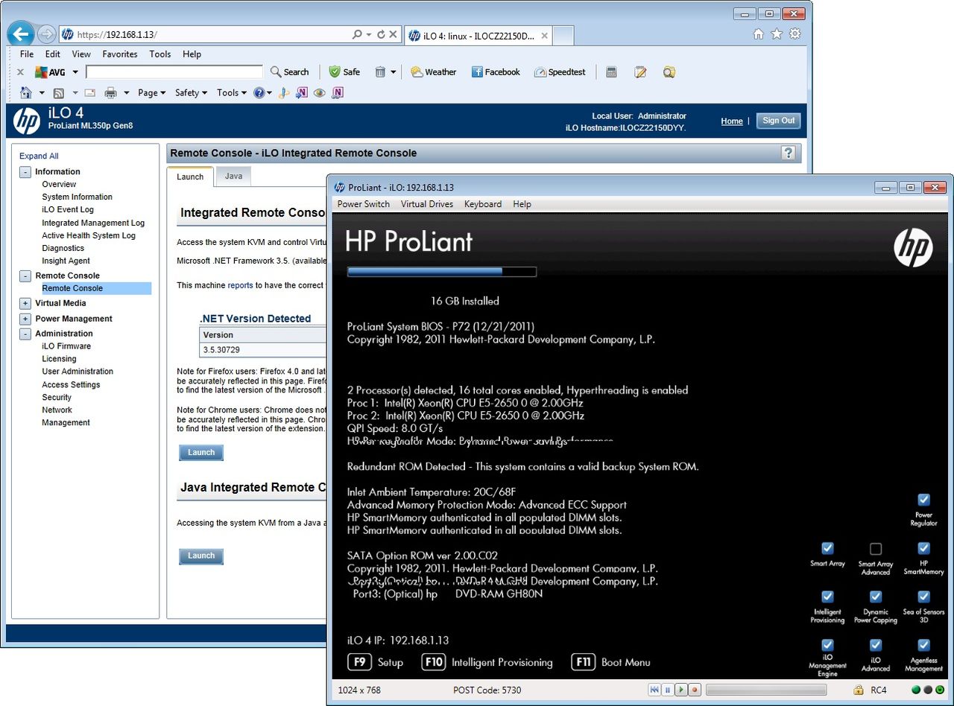This screenshot has height=706, width=954.
Task: Click Launch under Java Integrated Remote Console
Action: [201, 556]
